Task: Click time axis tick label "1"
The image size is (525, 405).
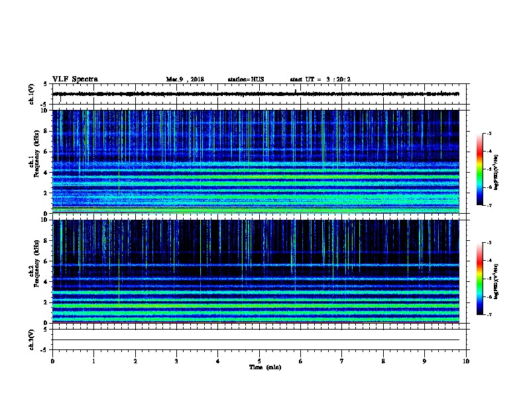Action: tap(93, 361)
